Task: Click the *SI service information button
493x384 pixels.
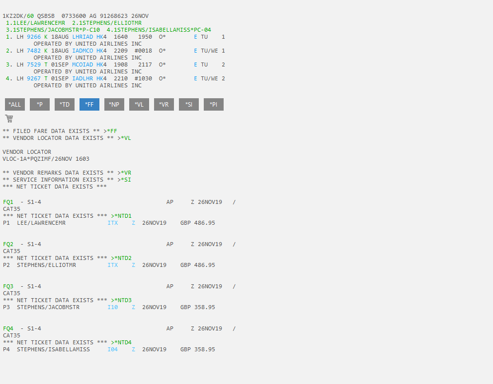Action: pyautogui.click(x=189, y=105)
